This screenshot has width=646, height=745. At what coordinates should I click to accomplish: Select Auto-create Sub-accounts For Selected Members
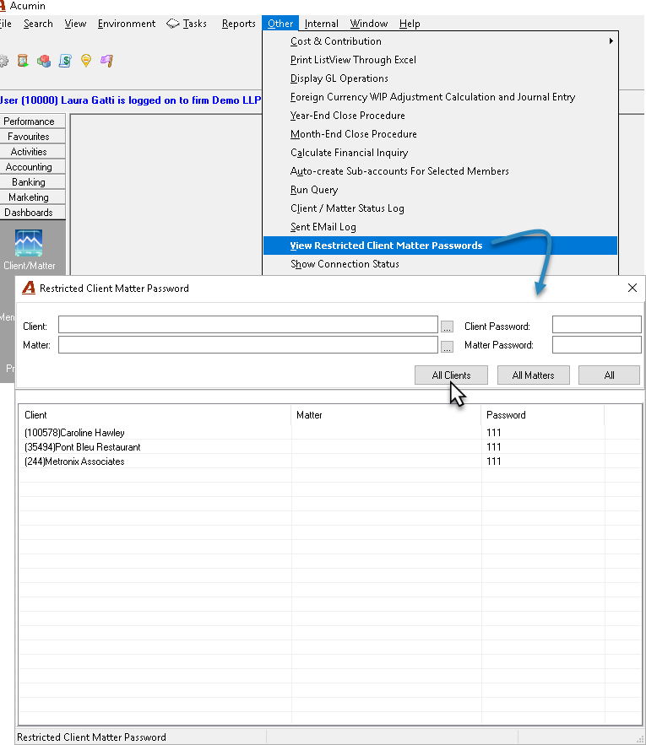440,171
